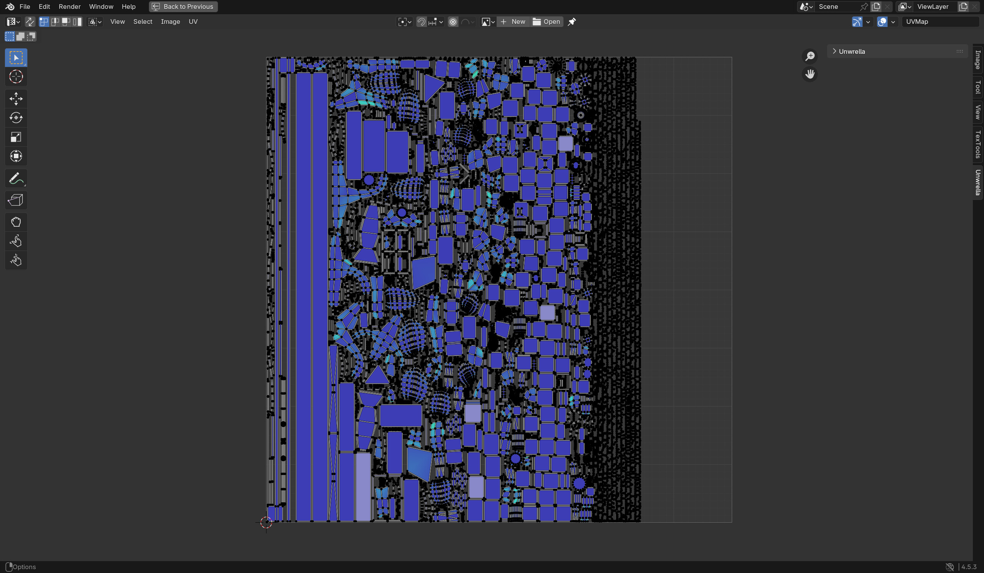Choose the Rotate tool
The image size is (984, 573).
(x=16, y=118)
